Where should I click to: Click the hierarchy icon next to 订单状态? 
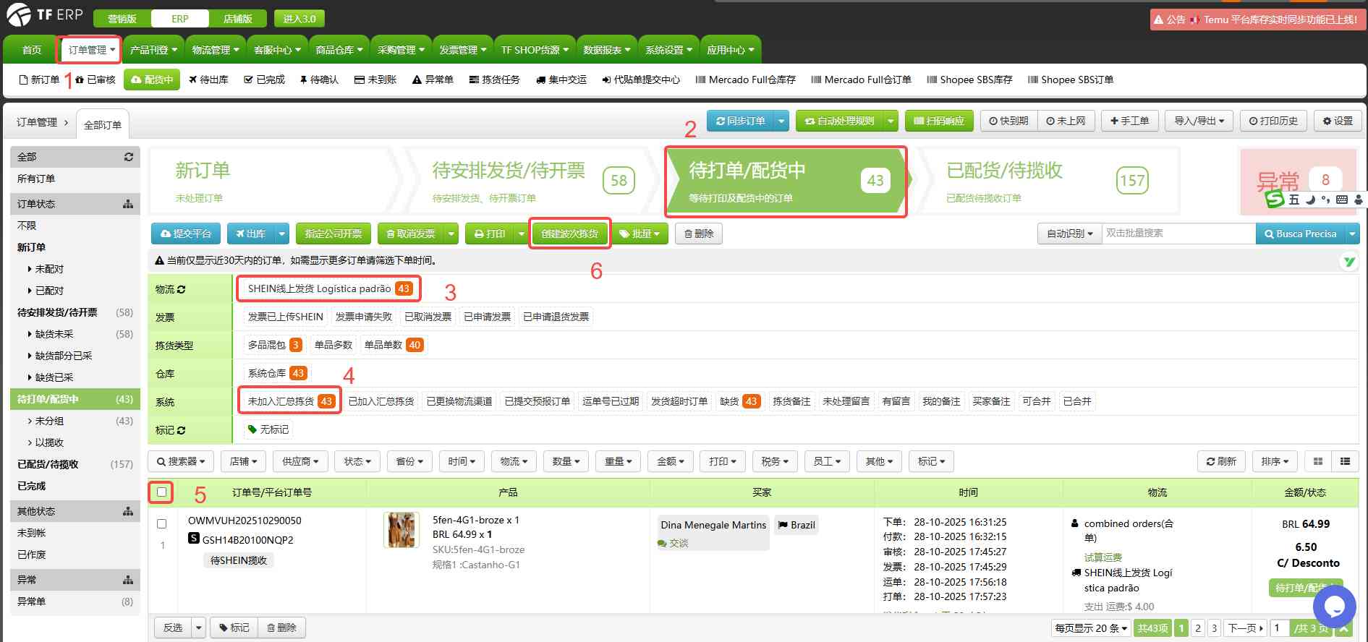pos(128,204)
